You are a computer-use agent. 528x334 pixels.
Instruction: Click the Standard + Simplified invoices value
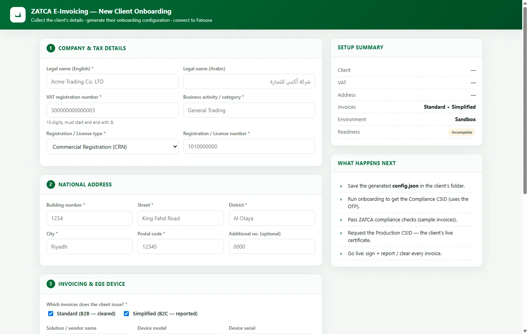click(450, 107)
